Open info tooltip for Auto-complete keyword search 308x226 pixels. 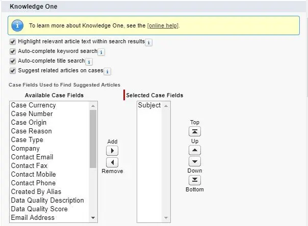(x=101, y=52)
